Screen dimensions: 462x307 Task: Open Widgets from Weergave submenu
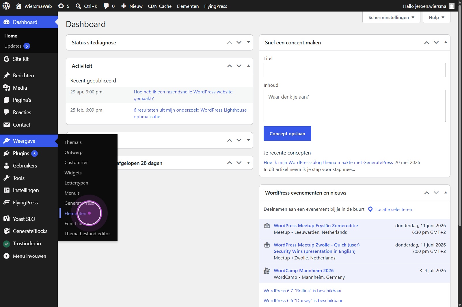tap(73, 173)
